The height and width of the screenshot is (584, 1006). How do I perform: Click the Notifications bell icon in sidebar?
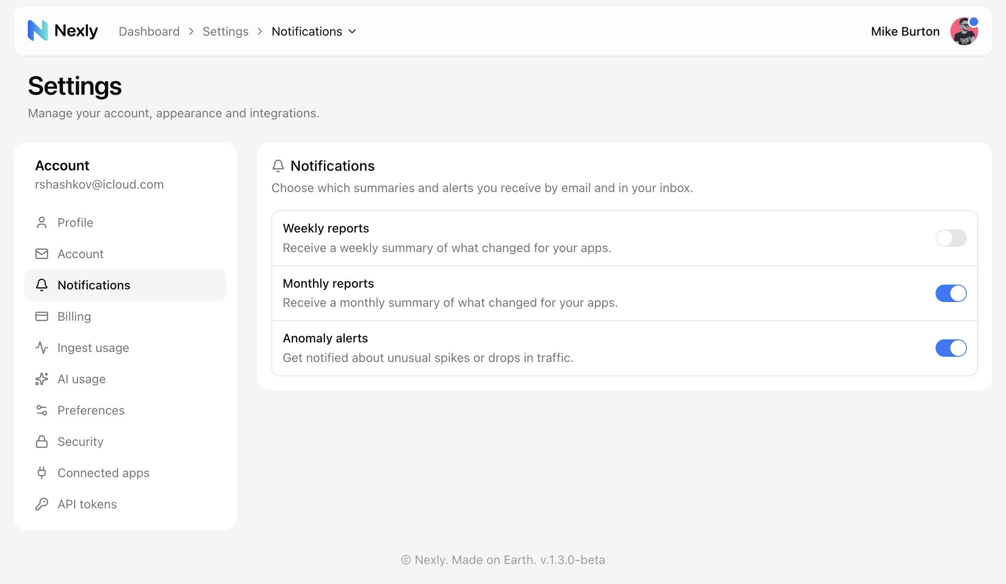[x=42, y=285]
